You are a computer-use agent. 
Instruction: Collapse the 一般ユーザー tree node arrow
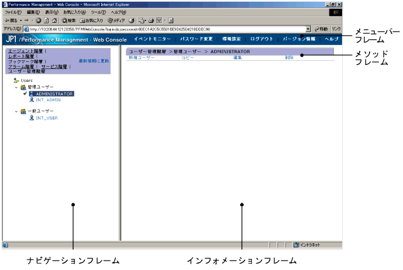[16, 111]
